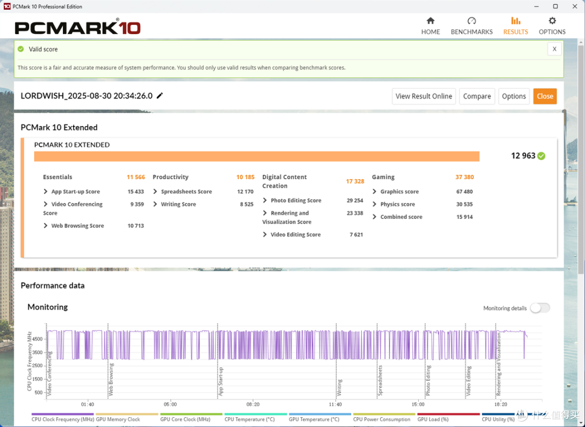Click the green Valid score check icon

21,49
